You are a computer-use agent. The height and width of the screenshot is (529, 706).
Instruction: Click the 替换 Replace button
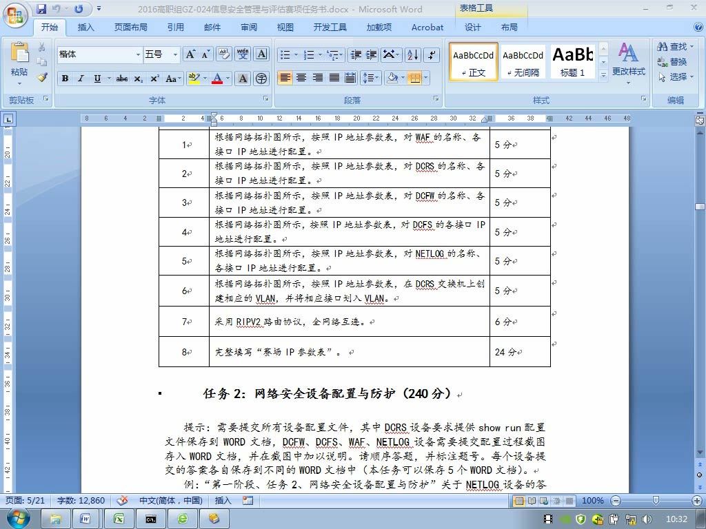click(x=672, y=61)
